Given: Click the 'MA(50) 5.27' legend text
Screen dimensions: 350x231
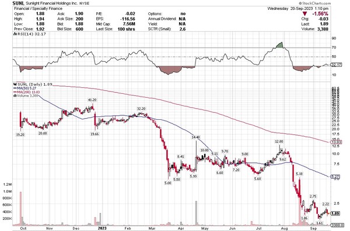Looking at the screenshot, I should 26,88.
